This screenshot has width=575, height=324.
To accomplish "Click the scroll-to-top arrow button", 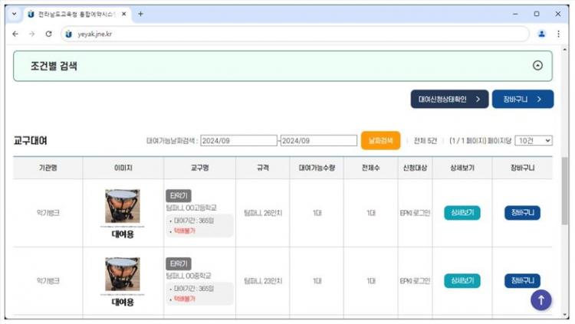I will click(540, 300).
